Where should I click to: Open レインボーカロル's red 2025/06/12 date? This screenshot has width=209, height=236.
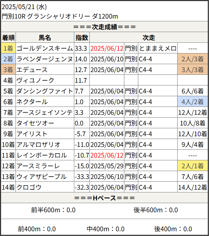click(x=107, y=155)
